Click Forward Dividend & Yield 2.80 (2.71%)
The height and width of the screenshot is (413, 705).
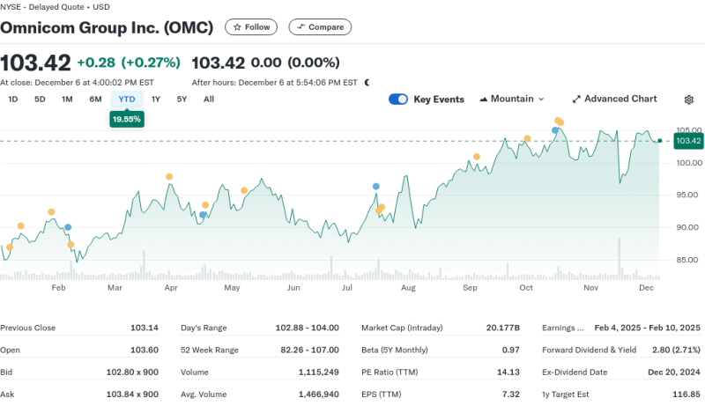pyautogui.click(x=676, y=350)
